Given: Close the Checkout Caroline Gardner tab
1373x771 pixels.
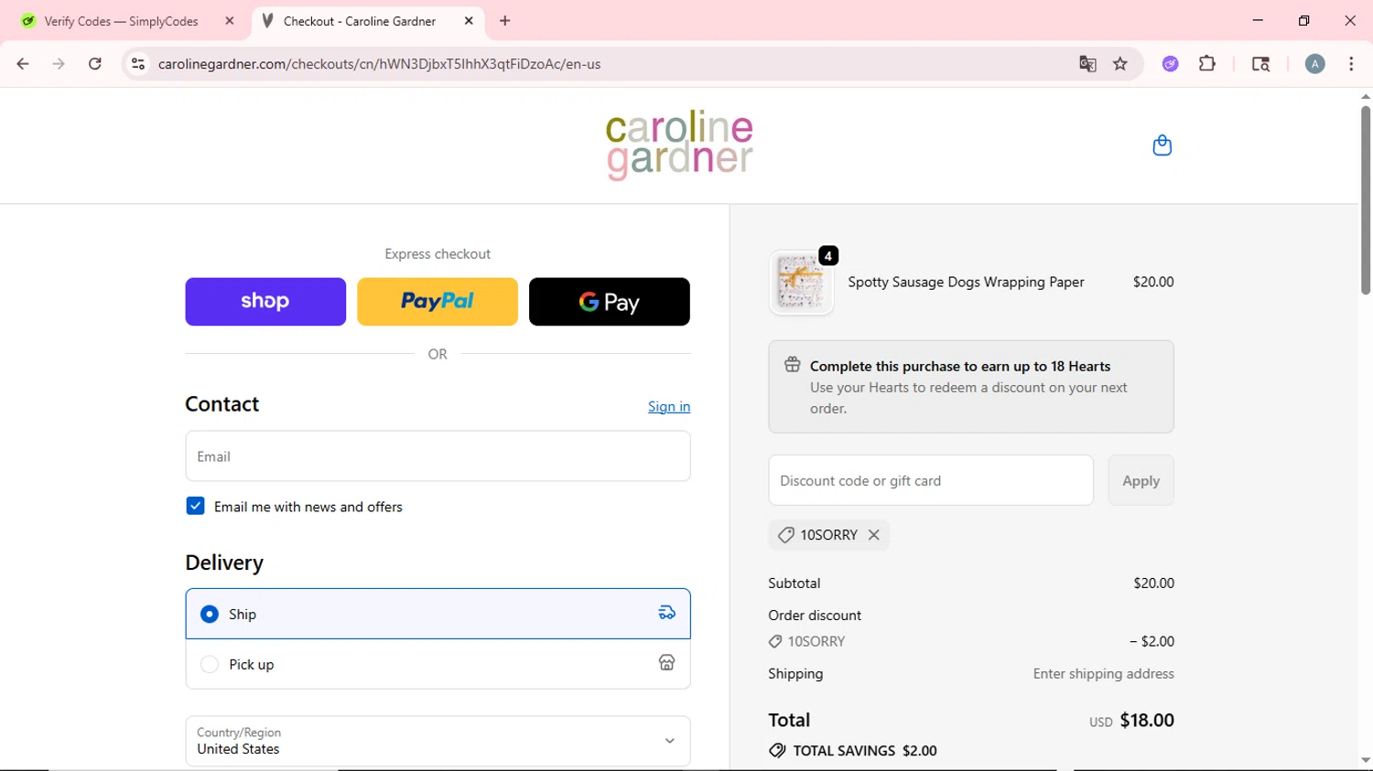Looking at the screenshot, I should [469, 21].
